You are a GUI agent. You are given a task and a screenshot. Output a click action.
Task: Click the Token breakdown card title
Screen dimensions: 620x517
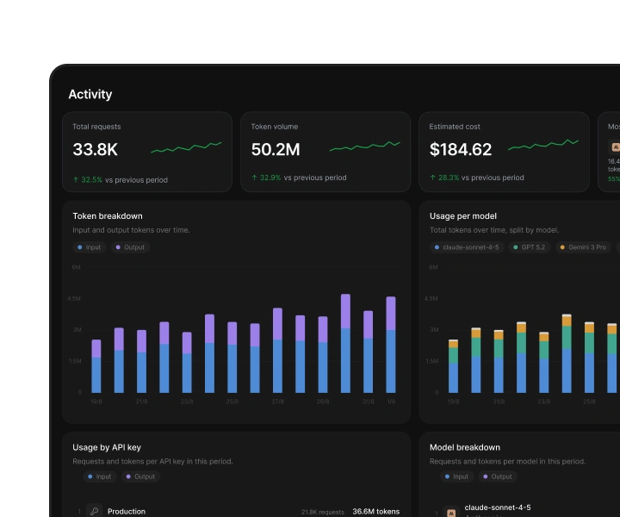click(x=108, y=216)
